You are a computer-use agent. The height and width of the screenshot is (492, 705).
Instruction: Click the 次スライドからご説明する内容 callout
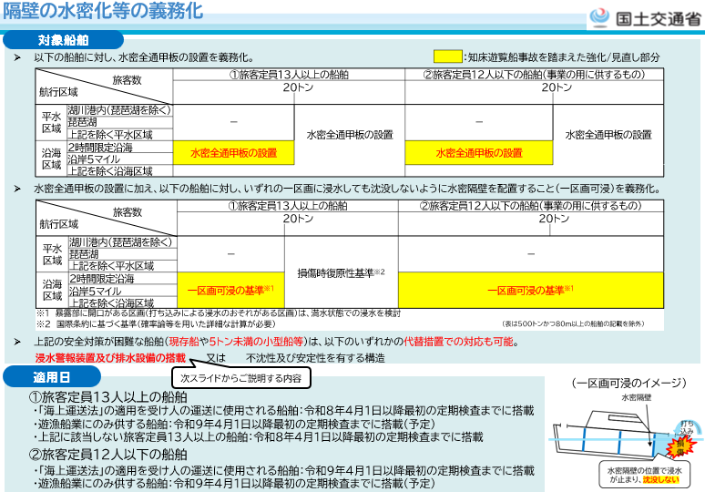[x=240, y=376]
